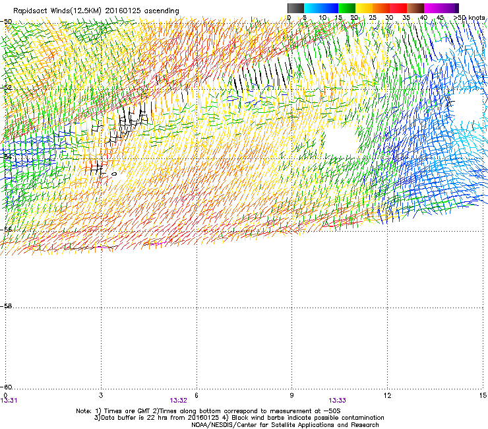Click the white data gap near longitude 10

click(x=340, y=143)
